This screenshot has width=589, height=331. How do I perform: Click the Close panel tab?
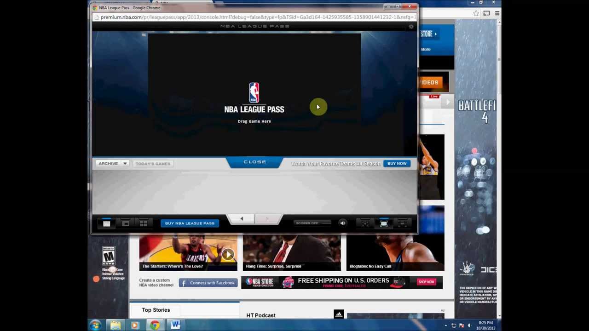(255, 162)
